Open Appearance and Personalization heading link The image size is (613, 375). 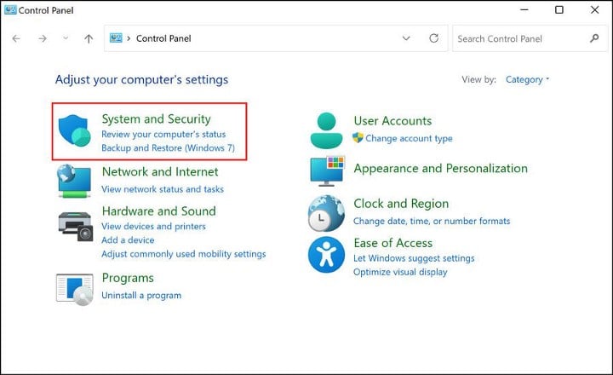click(x=441, y=168)
